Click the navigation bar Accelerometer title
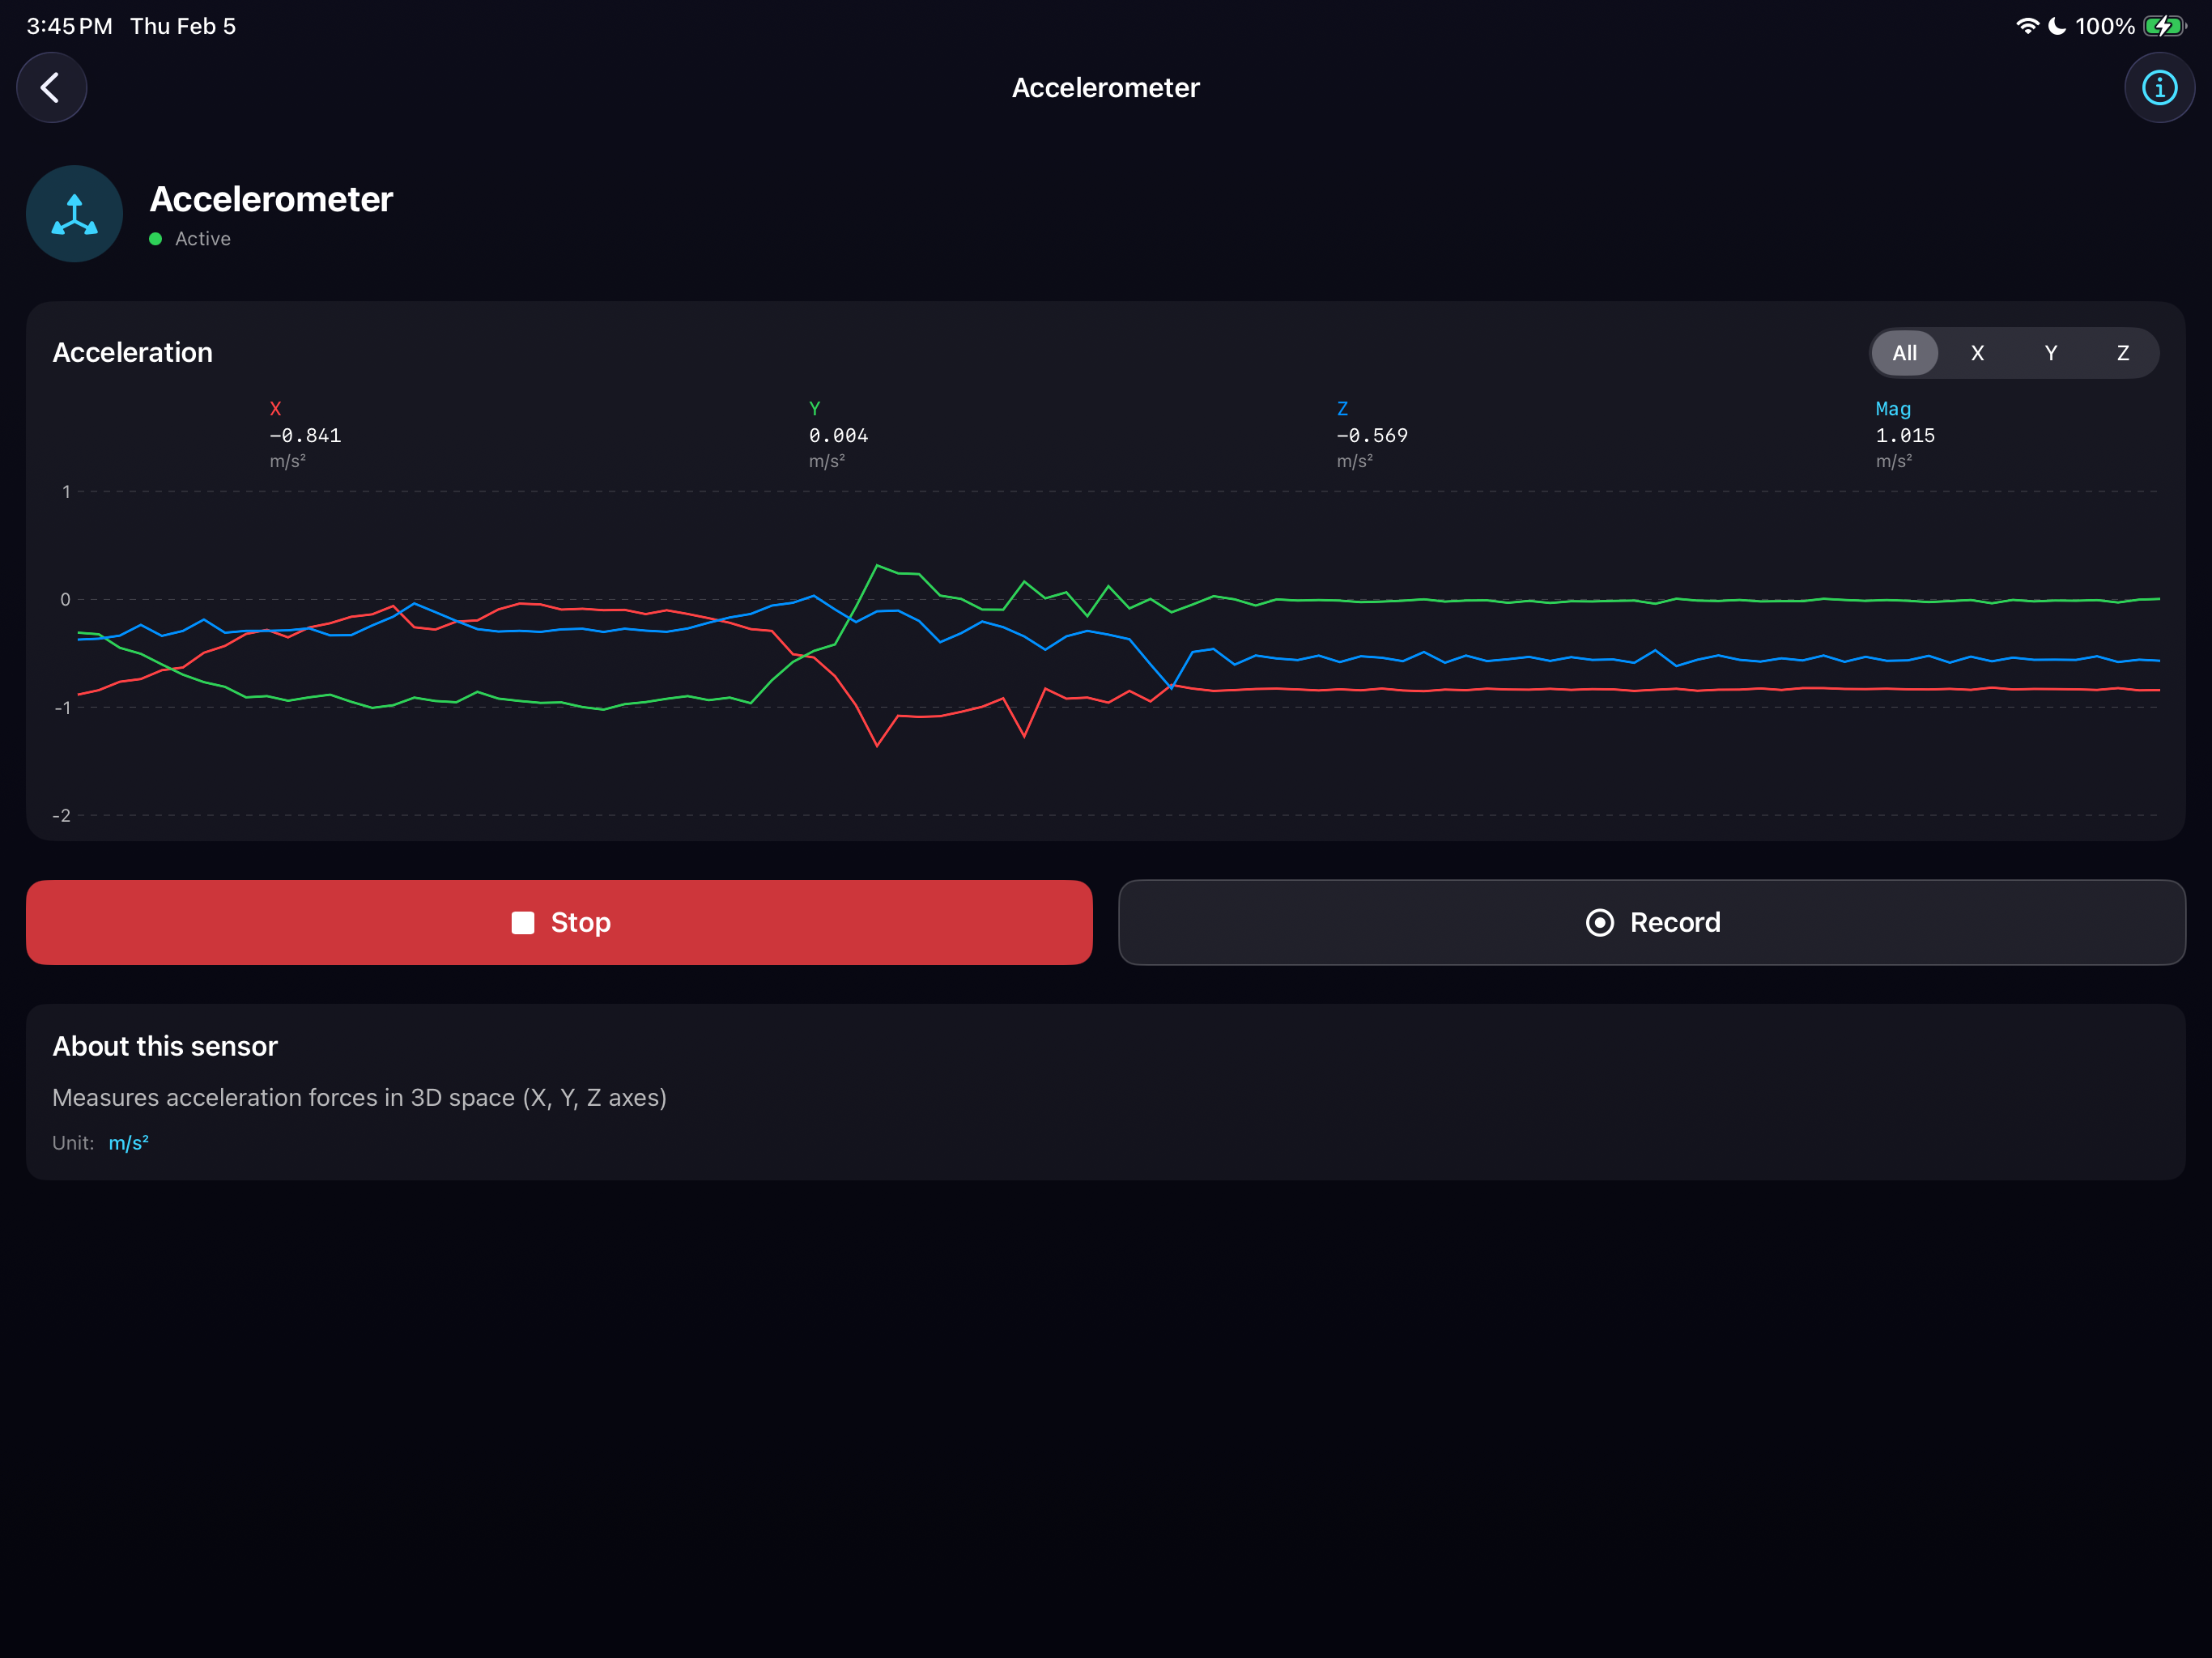Image resolution: width=2212 pixels, height=1658 pixels. point(1105,88)
